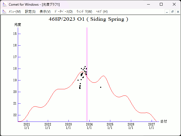This screenshot has width=181, height=136.
Task: Open the ヘルプ(H) help menu
Action: [102, 12]
